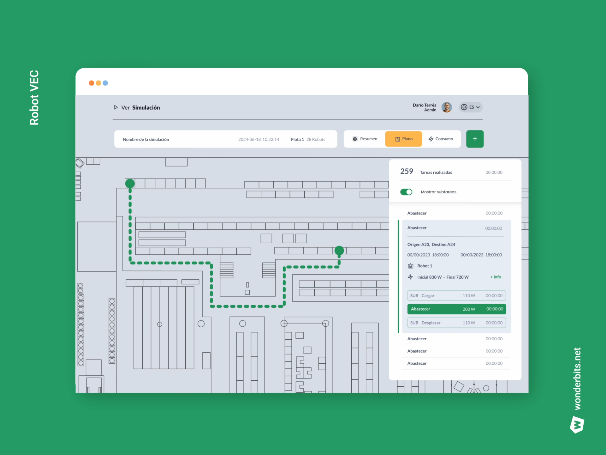Image resolution: width=606 pixels, height=455 pixels.
Task: Collapse the expanded Abastecer task header
Action: [454, 228]
